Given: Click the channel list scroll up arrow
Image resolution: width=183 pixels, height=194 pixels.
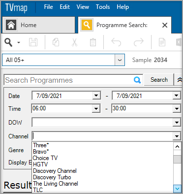Looking at the screenshot, I should pos(177,146).
